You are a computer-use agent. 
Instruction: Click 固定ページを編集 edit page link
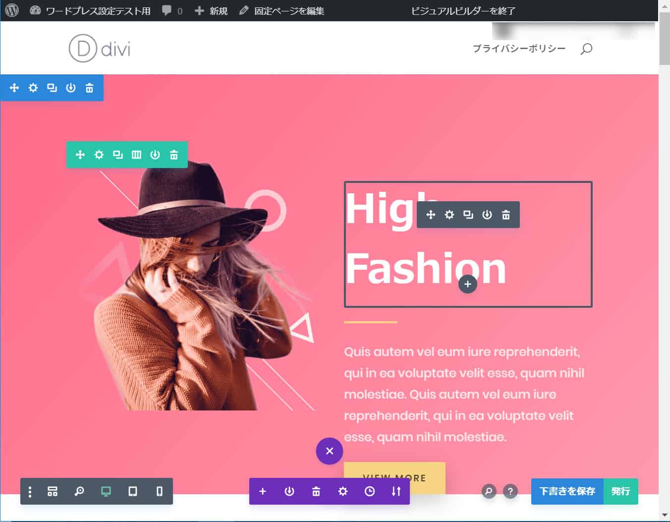pyautogui.click(x=281, y=10)
